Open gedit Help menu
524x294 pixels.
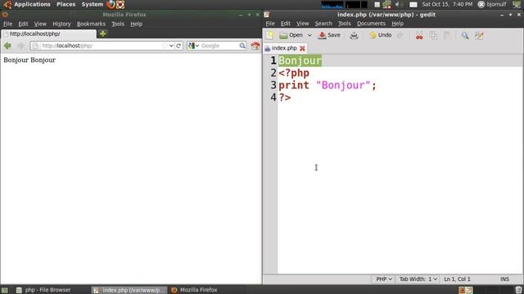click(397, 24)
